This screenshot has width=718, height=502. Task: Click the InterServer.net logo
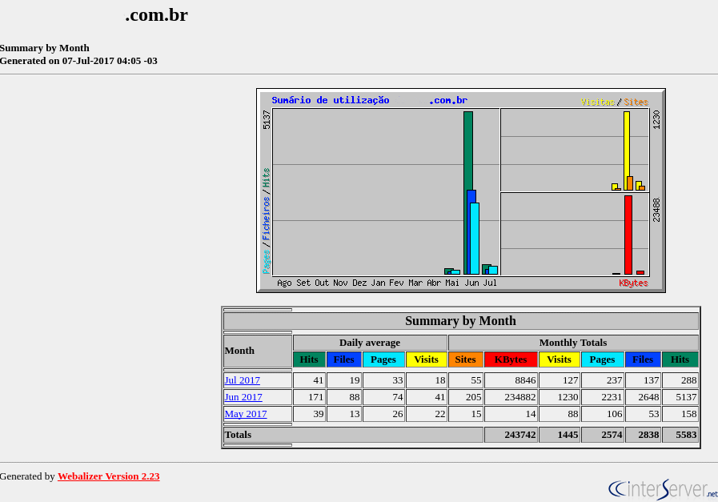click(663, 489)
